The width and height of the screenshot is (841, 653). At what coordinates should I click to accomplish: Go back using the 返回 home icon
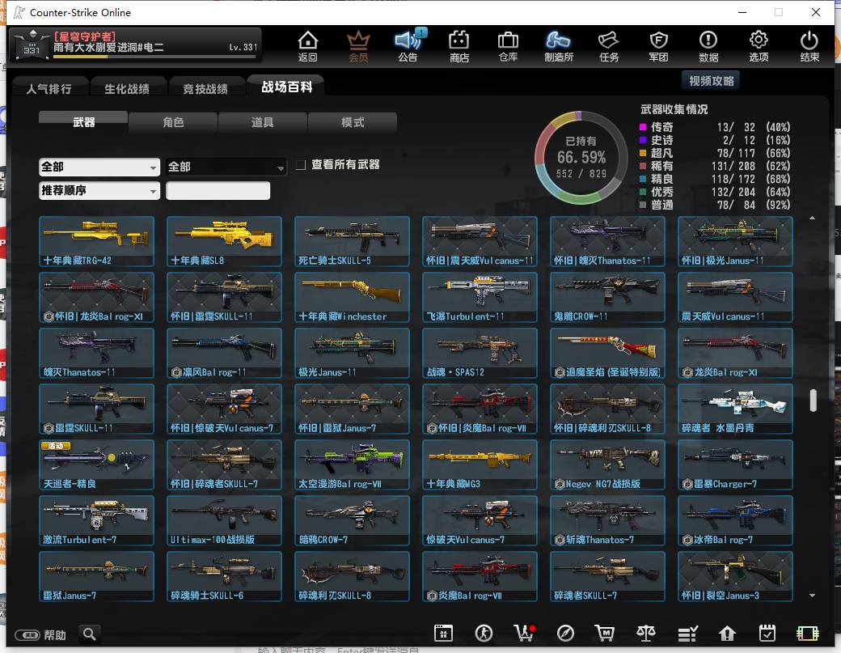coord(308,45)
